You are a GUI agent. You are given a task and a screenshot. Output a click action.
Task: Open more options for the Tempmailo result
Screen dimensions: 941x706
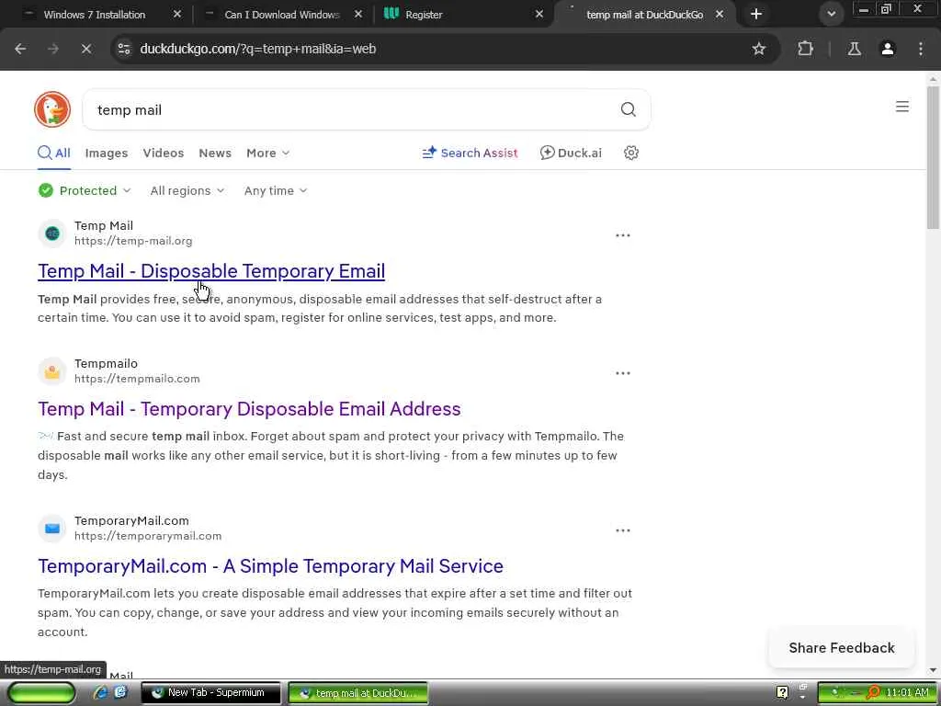coord(623,373)
